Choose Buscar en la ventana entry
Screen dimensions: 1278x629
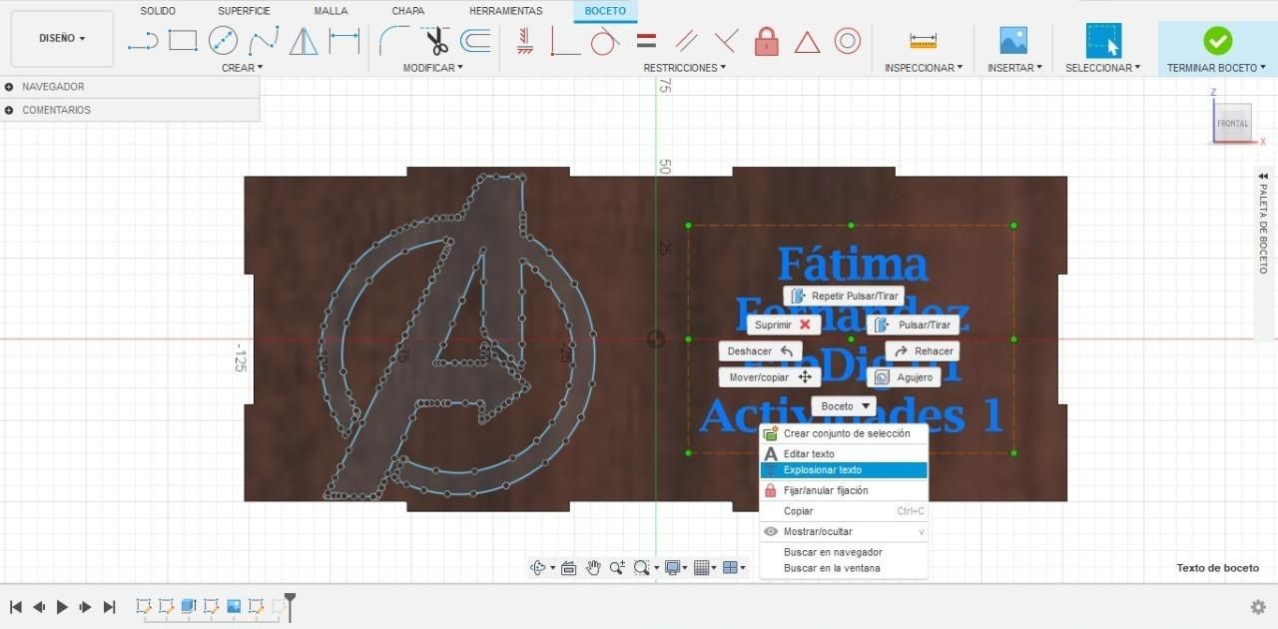coord(844,568)
